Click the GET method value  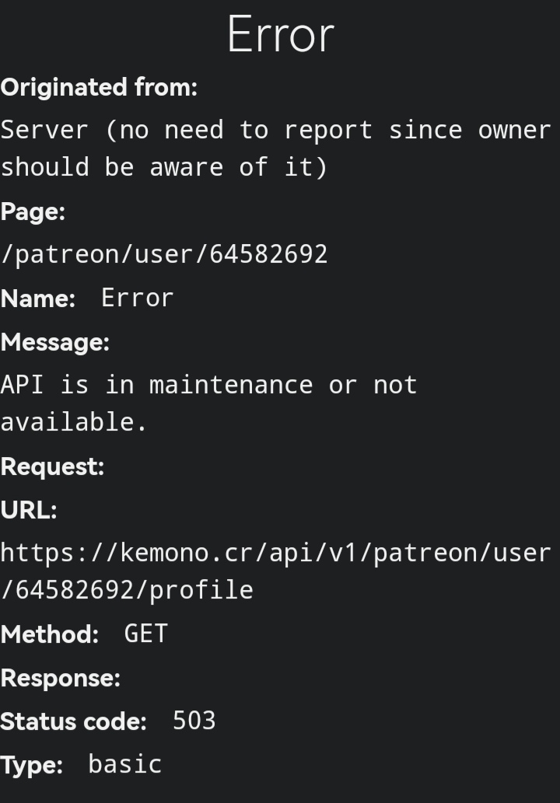click(x=145, y=634)
